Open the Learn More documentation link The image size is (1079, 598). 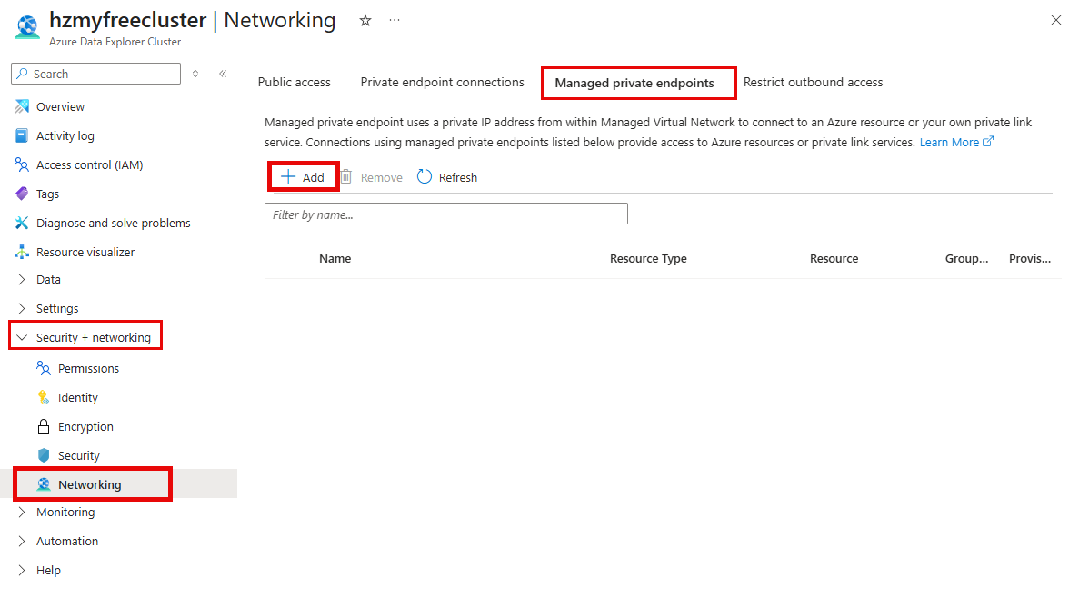pos(949,142)
